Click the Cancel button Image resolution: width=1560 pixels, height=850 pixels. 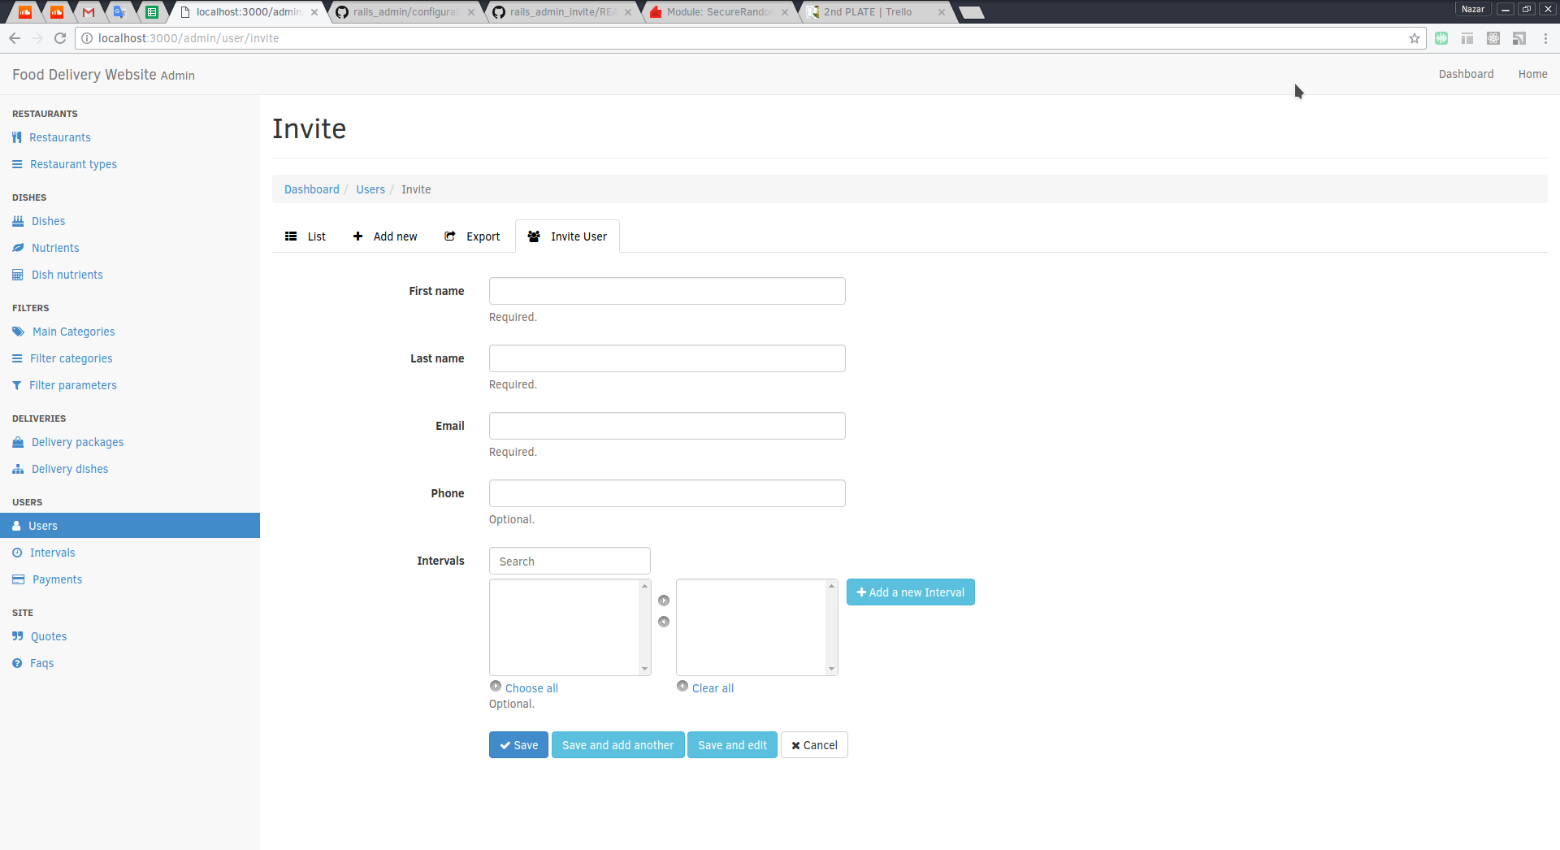[x=814, y=745]
